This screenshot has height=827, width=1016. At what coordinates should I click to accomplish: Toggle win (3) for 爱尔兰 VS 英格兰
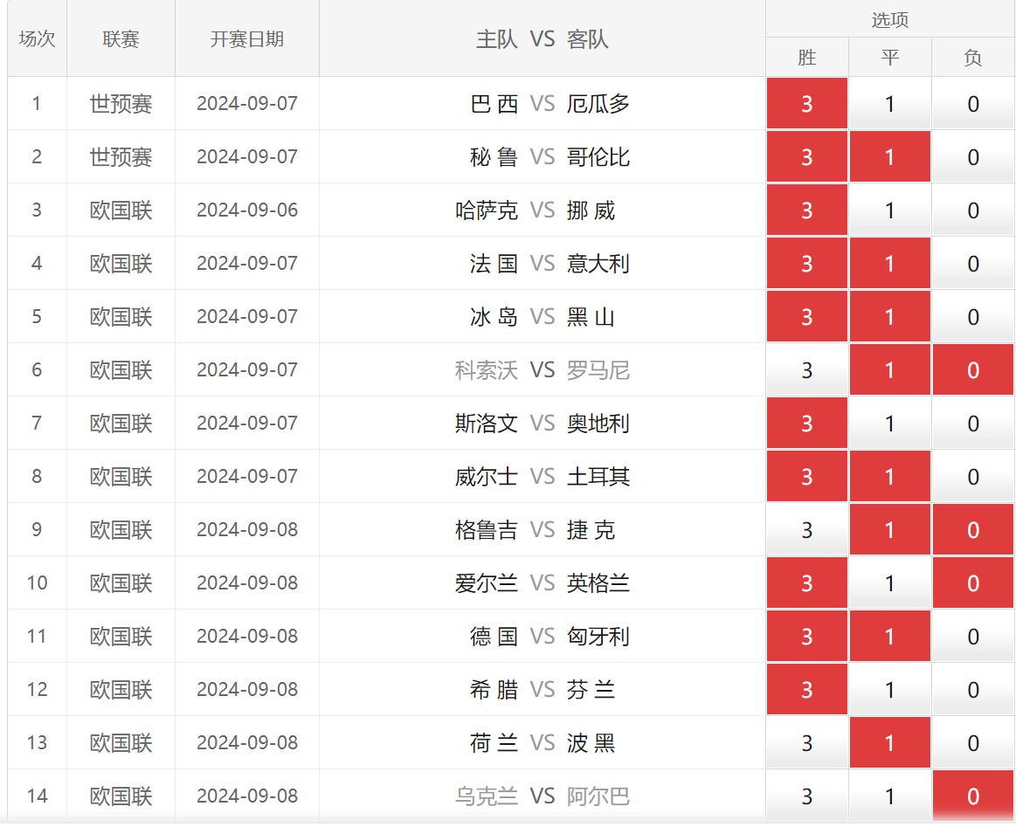pos(806,582)
